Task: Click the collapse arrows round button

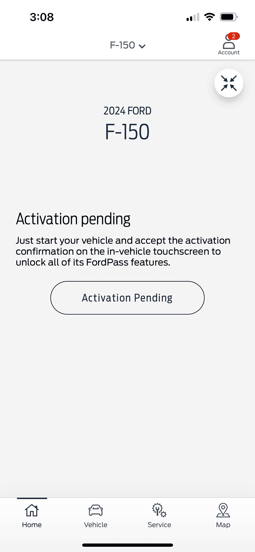Action: (229, 83)
